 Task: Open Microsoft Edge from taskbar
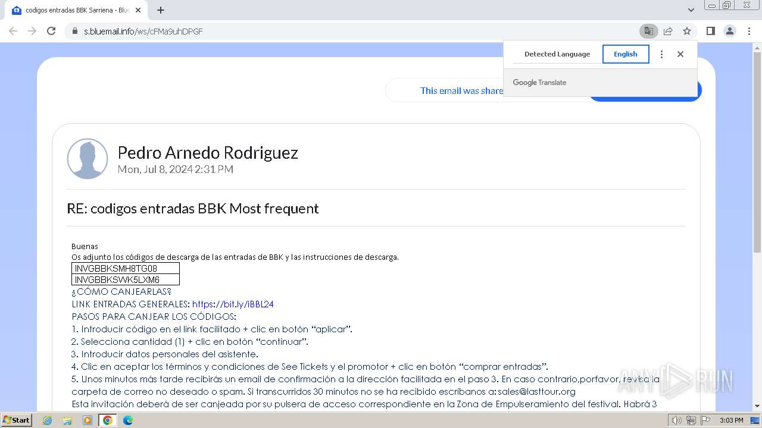pyautogui.click(x=128, y=420)
